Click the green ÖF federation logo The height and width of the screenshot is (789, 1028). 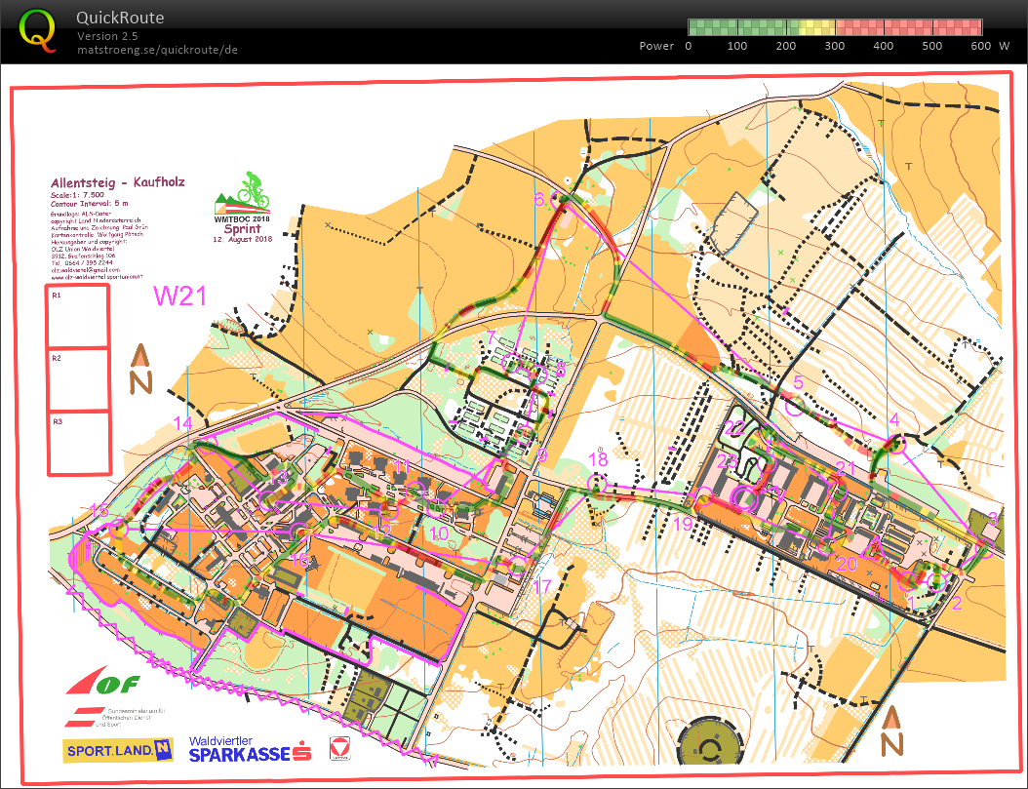pyautogui.click(x=112, y=684)
